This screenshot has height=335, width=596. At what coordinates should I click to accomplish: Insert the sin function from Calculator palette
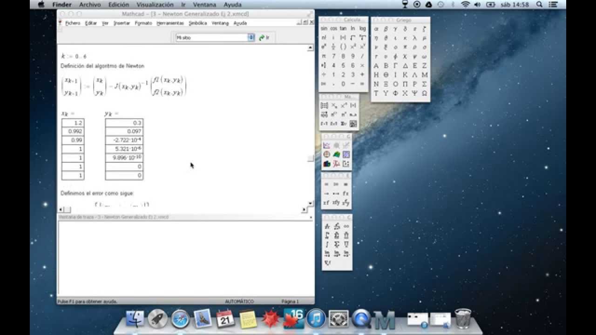(x=324, y=28)
